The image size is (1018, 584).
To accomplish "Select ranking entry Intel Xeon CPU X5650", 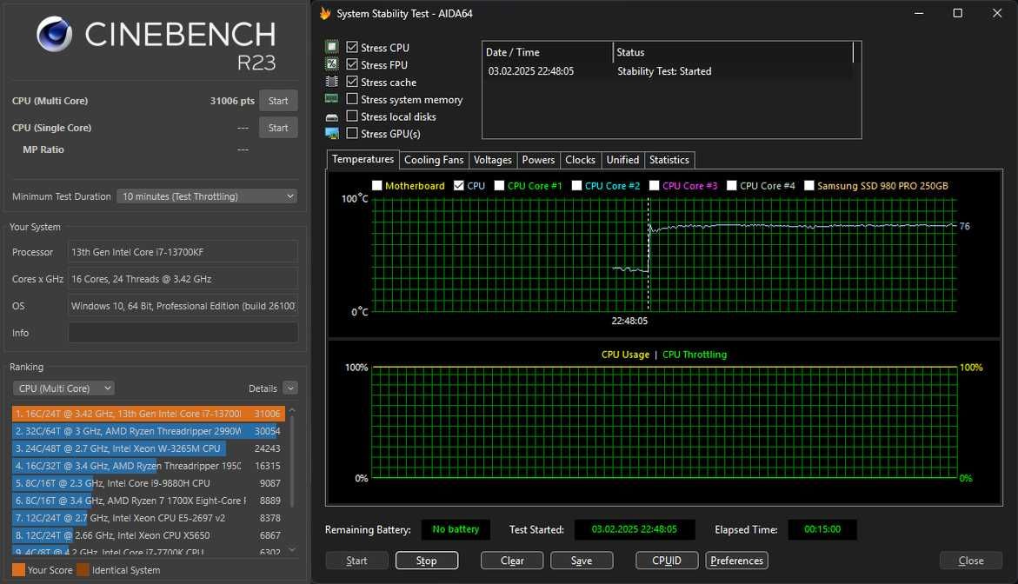I will (x=148, y=535).
